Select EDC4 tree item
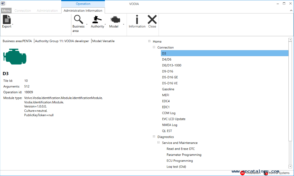This screenshot has height=176, width=294. pyautogui.click(x=166, y=101)
